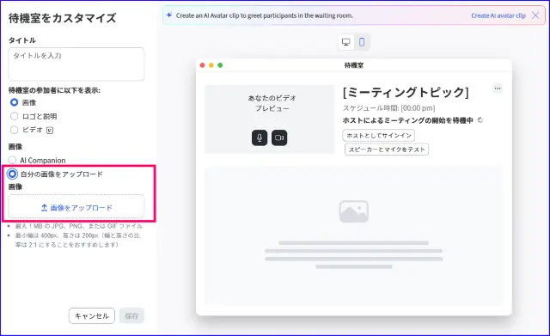Click the loading spinner beside waiting message
This screenshot has width=550, height=336.
coord(480,120)
